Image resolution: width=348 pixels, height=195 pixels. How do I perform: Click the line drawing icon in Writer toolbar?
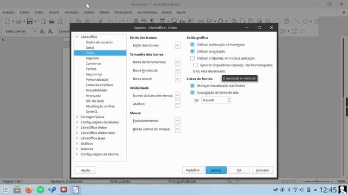[x=296, y=22]
